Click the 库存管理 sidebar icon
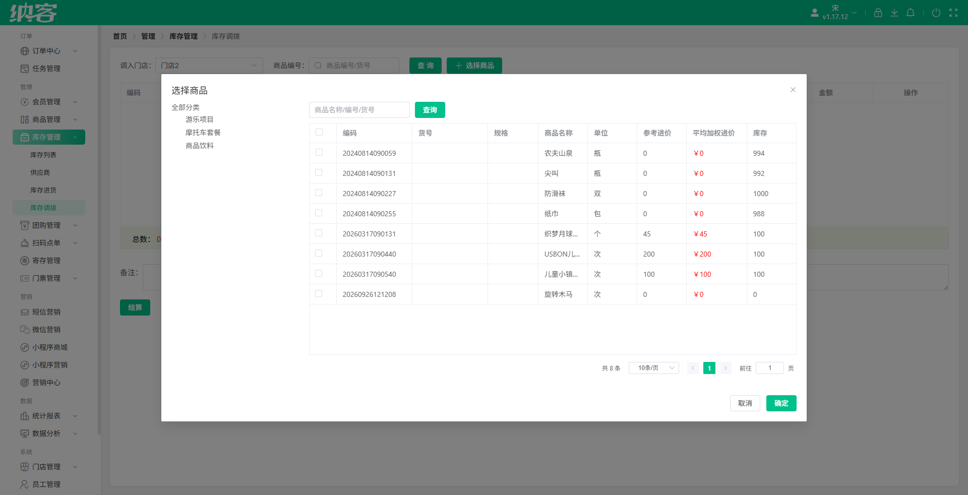 pyautogui.click(x=25, y=137)
